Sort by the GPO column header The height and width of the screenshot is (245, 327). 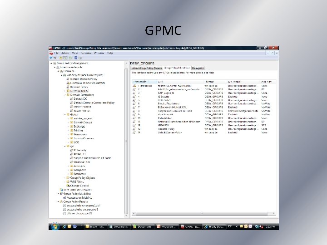point(180,82)
